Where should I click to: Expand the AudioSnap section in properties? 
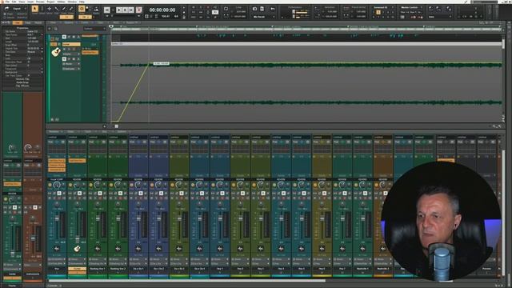coord(22,82)
